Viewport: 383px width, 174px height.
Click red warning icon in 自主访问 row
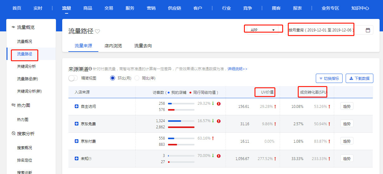[x=219, y=104]
